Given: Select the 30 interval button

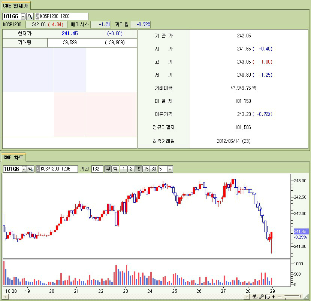Looking at the screenshot, I should [154, 169].
